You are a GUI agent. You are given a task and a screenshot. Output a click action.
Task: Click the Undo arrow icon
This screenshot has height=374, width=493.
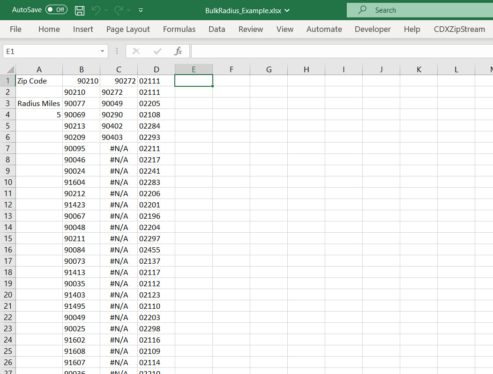point(96,10)
